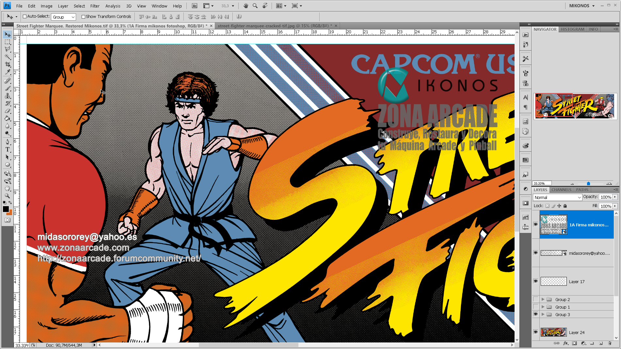Open the layer blend mode dropdown
Screen dimensions: 621x349
[x=558, y=197]
